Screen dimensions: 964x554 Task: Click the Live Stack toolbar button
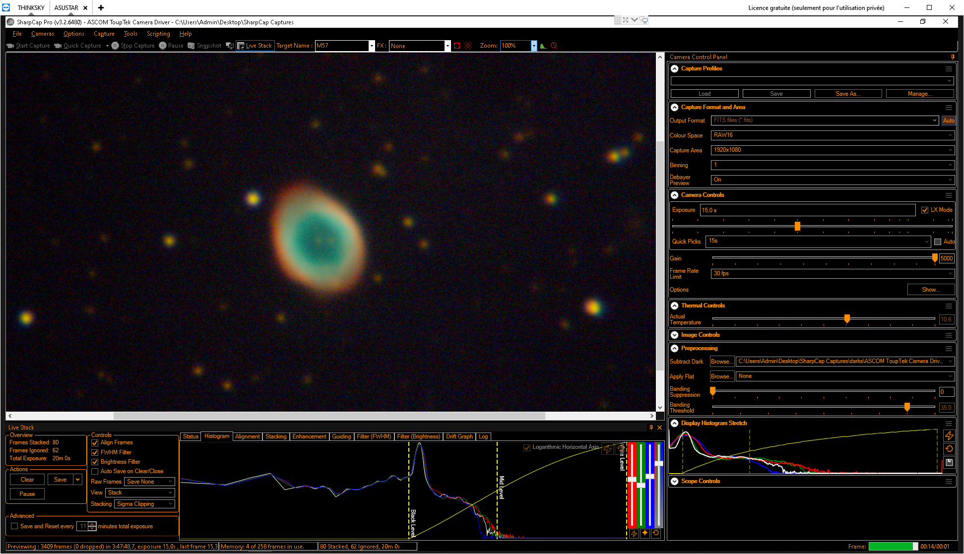(x=255, y=46)
